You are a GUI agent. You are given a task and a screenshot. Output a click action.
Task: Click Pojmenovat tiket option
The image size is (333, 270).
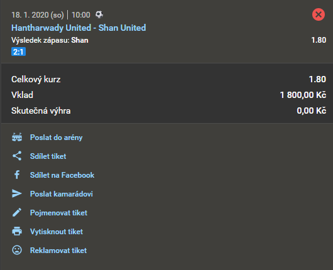tap(58, 213)
